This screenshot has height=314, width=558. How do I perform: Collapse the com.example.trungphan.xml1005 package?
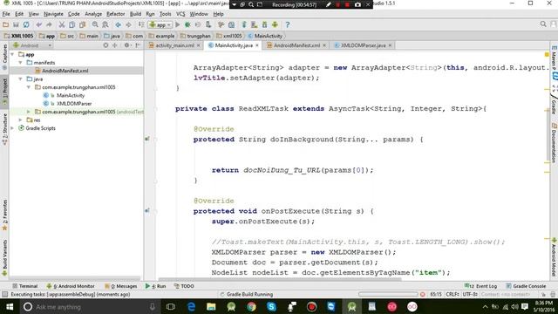tap(29, 87)
